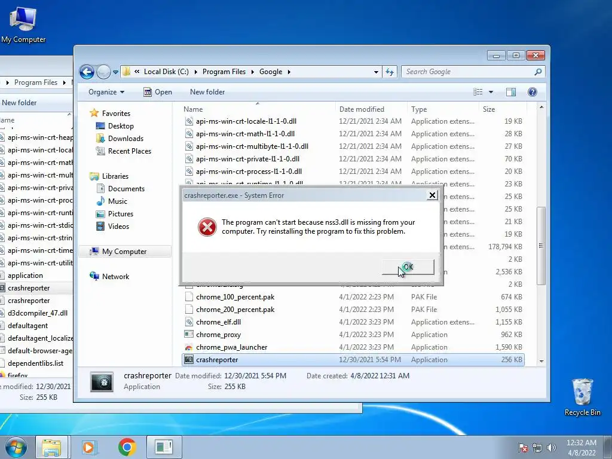
Task: Select Network in navigation pane
Action: pyautogui.click(x=115, y=277)
